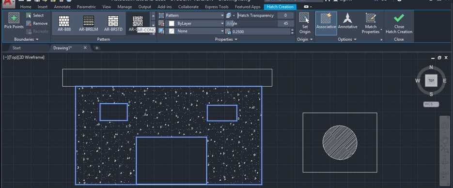Select the AR-BRELM hatch pattern
Viewport: 453px width, 188px height.
[88, 24]
